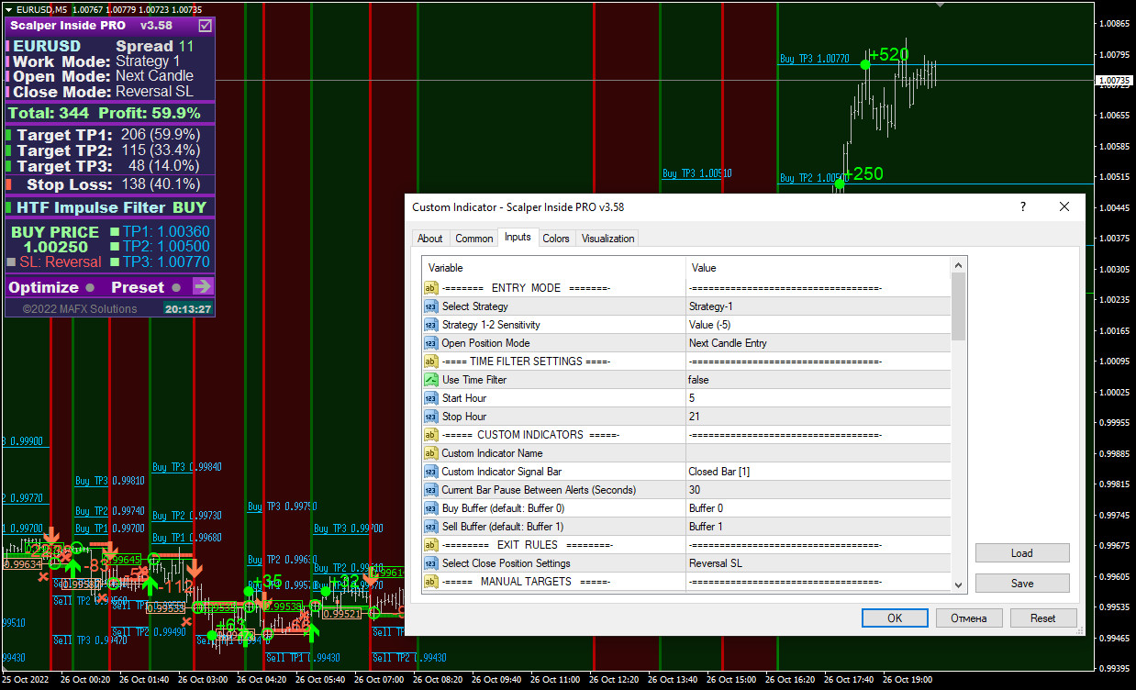Toggle the Preset indicator dot
The height and width of the screenshot is (690, 1136).
(x=175, y=288)
